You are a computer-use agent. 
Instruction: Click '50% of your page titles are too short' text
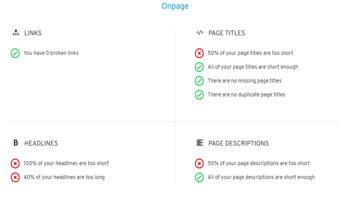point(250,53)
